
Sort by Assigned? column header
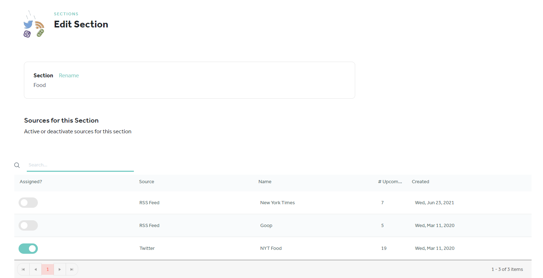point(31,182)
